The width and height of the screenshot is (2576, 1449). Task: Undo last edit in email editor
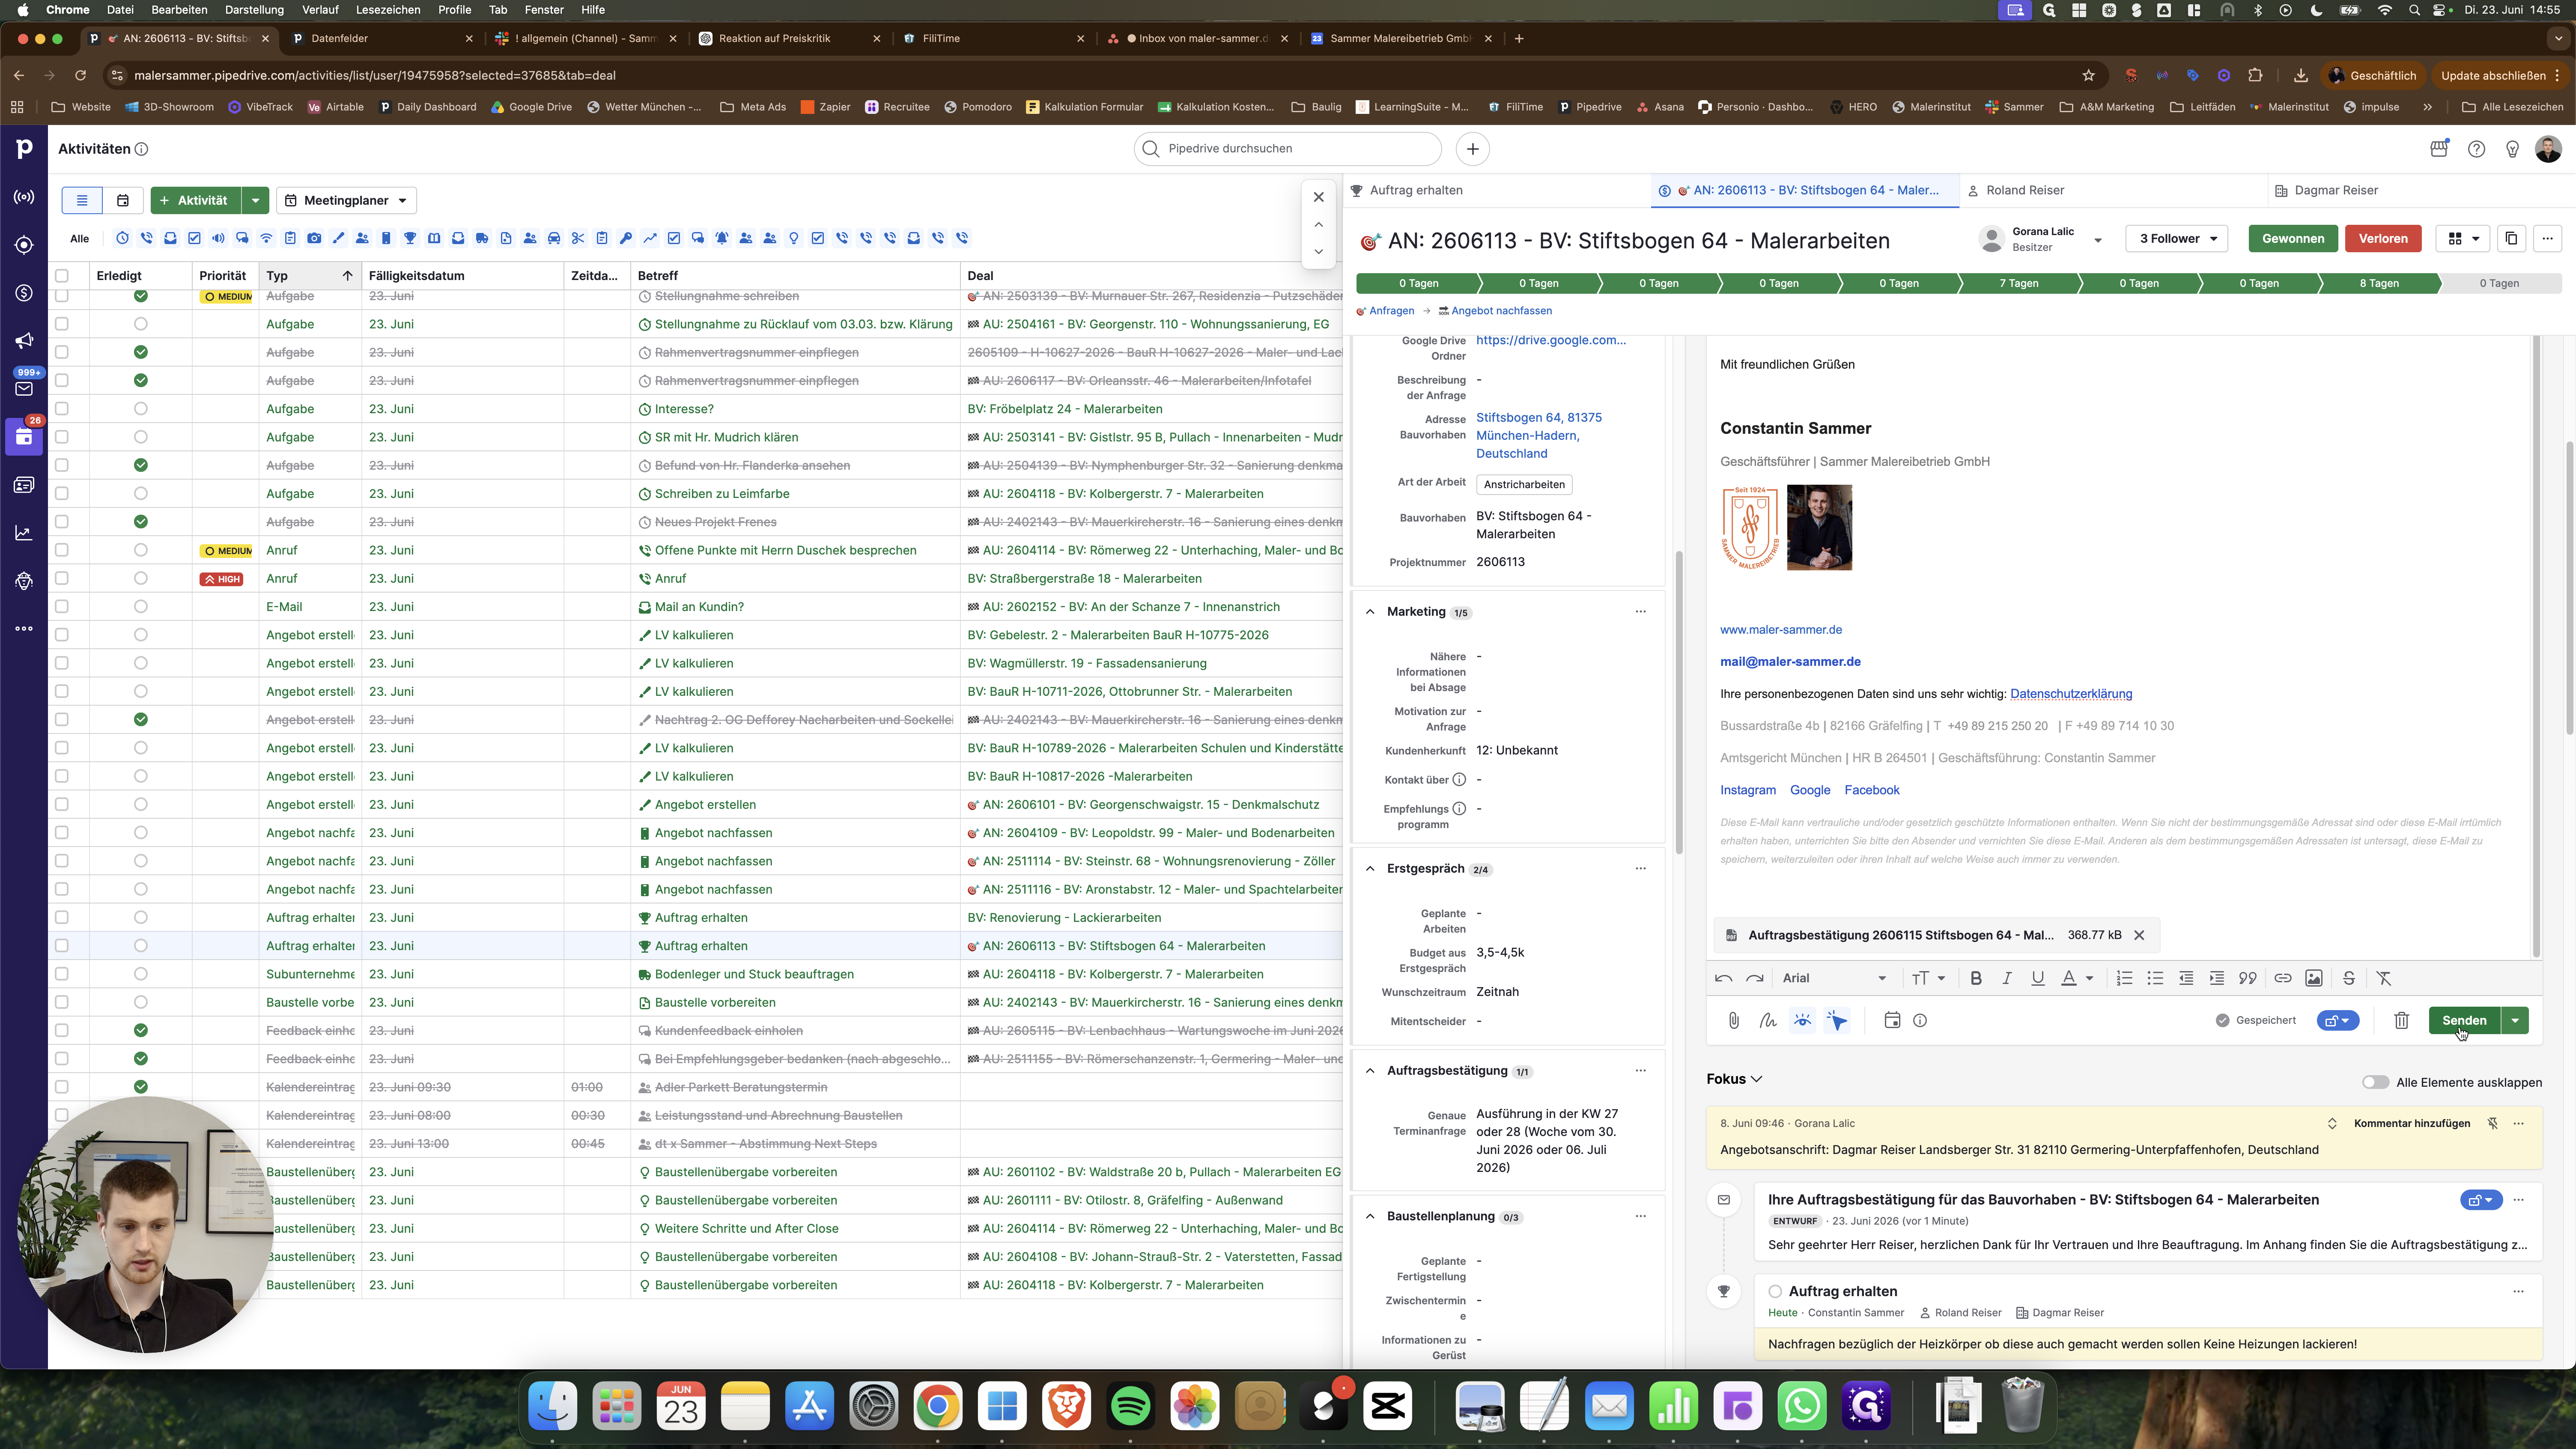pyautogui.click(x=1723, y=978)
